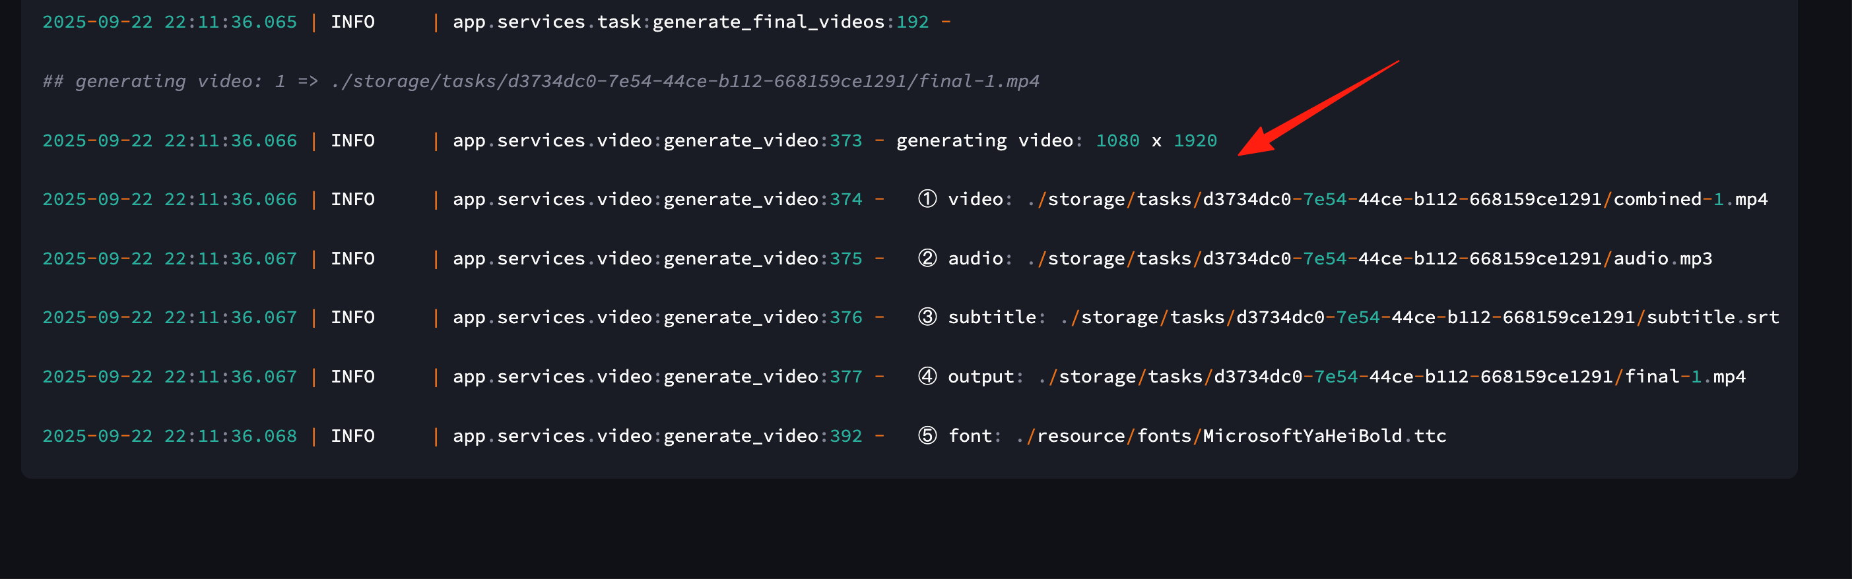Click INFO on the generate_video:392 line
Screen dimensions: 1852x579
[x=352, y=436]
